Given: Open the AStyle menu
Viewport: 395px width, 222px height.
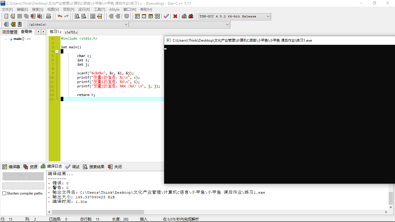Looking at the screenshot, I should 114,10.
